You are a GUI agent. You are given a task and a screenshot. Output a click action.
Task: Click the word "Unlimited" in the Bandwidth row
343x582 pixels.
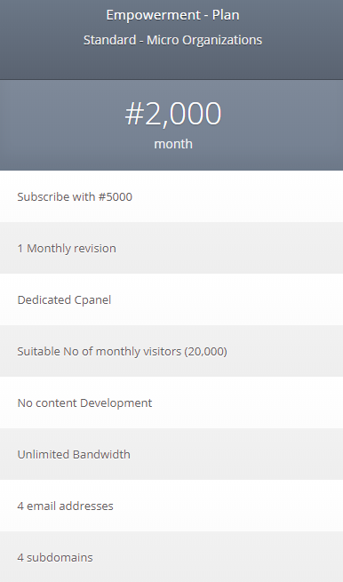point(44,454)
